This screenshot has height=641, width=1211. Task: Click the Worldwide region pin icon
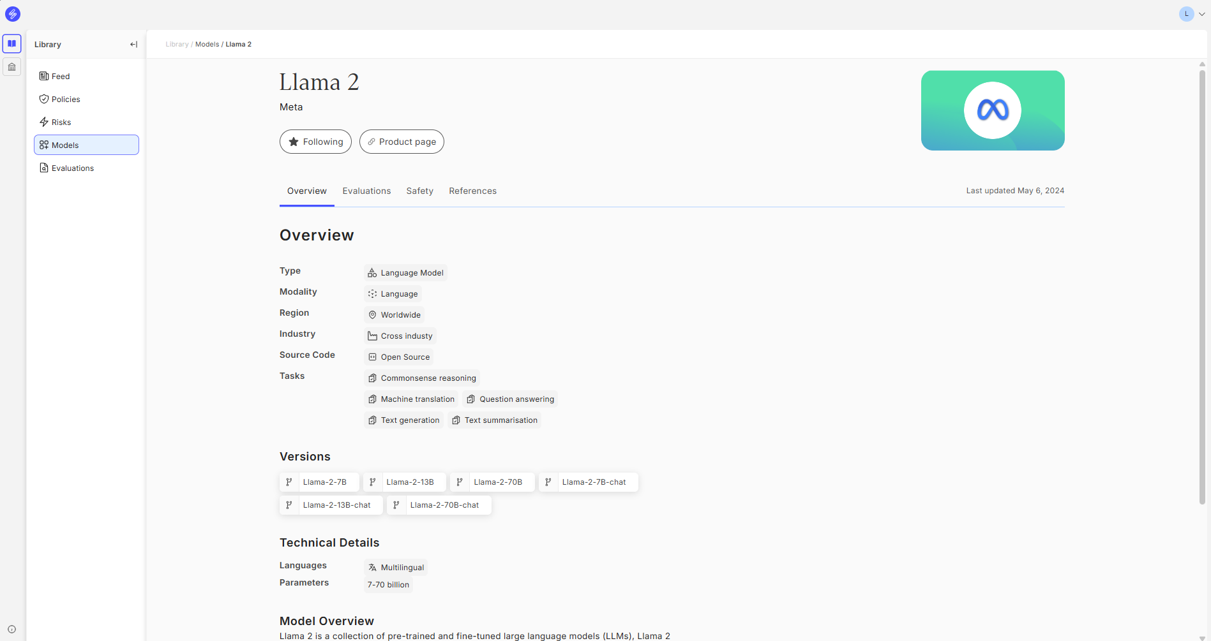(372, 315)
